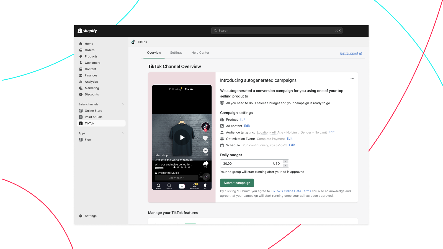Decrease daily budget with down arrow
443x249 pixels.
pyautogui.click(x=286, y=165)
